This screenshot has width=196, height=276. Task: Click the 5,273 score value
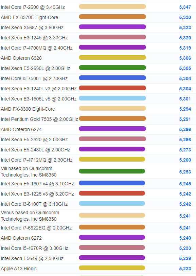coord(185,150)
